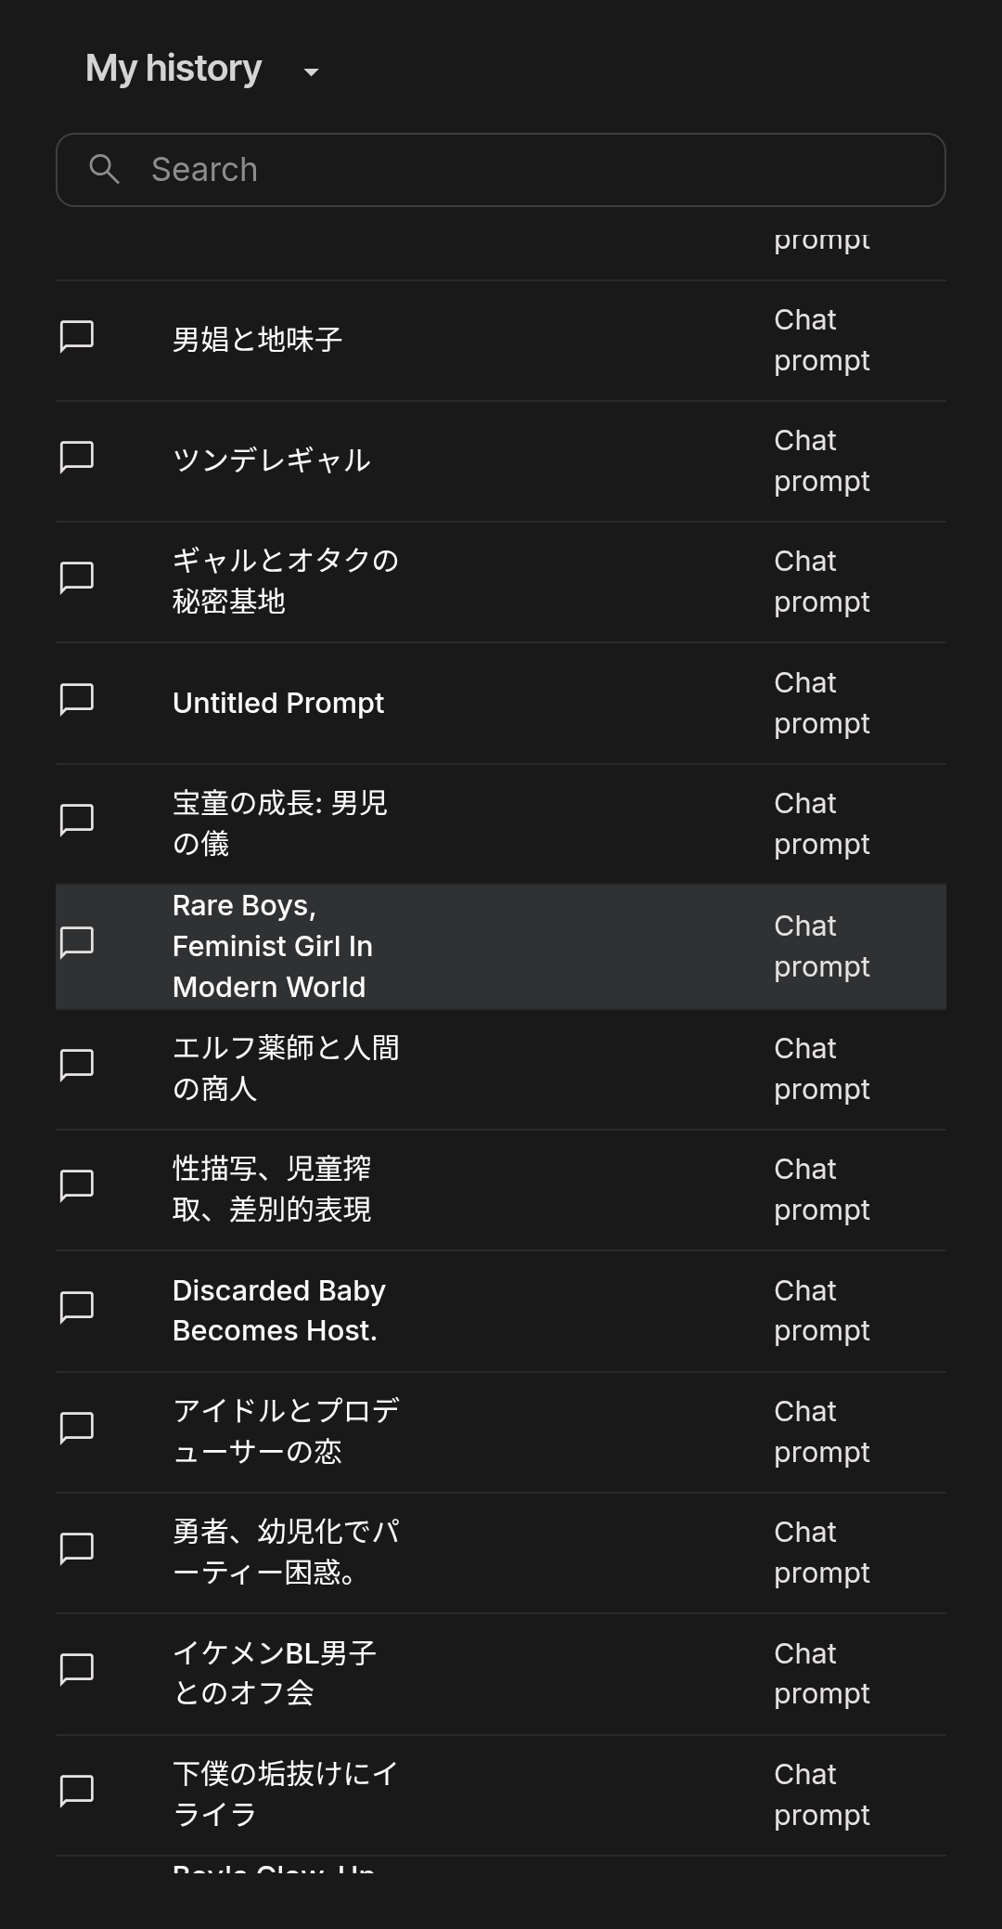
Task: Click chat icon beside 下僕の垢抜けにイライラ
Action: tap(77, 1790)
